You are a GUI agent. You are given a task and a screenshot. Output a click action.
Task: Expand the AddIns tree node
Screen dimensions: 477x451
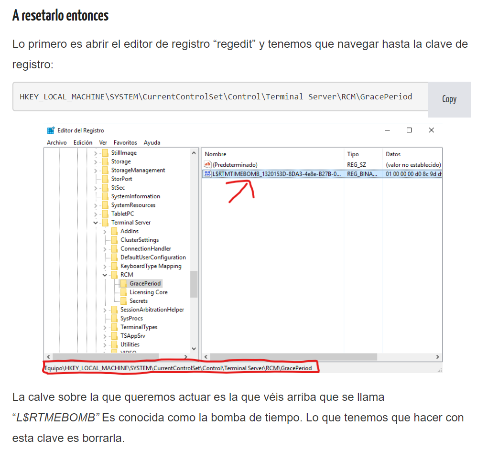(105, 232)
